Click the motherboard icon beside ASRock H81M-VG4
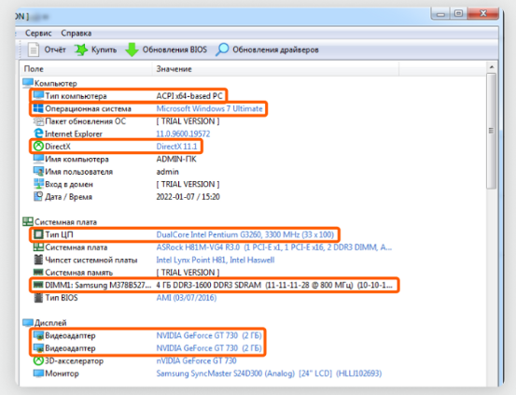 (38, 247)
